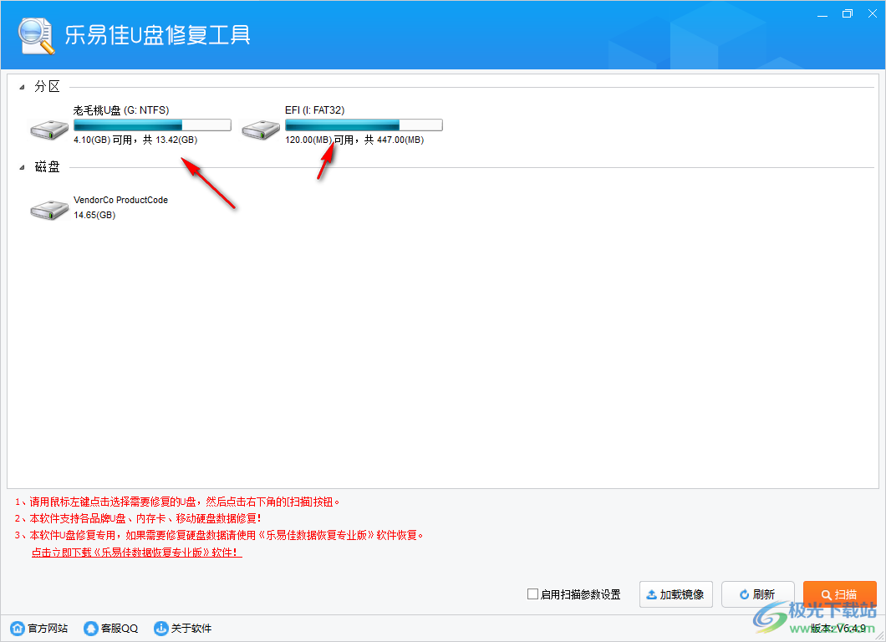Click the EFI partition capacity bar
The width and height of the screenshot is (886, 642).
pos(364,124)
